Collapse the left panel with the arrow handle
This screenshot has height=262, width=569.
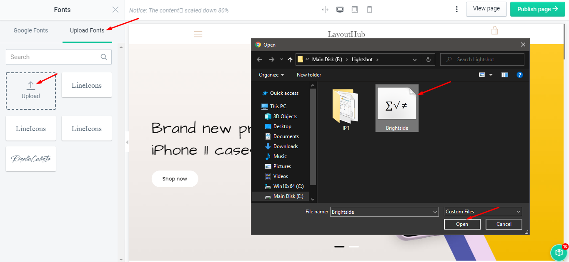[x=127, y=142]
